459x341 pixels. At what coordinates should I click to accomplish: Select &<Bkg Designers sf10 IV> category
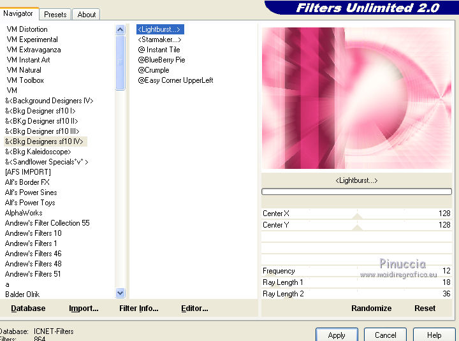click(x=44, y=141)
